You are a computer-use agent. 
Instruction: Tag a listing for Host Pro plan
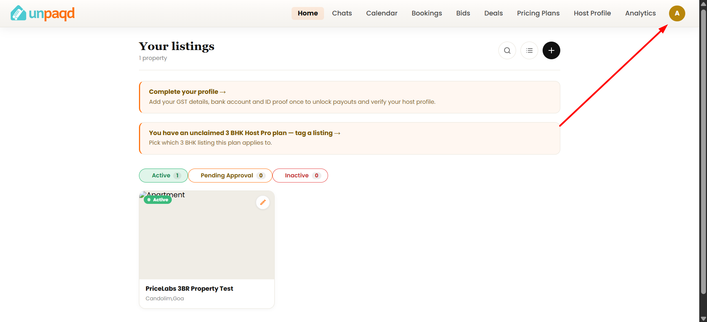coord(244,133)
